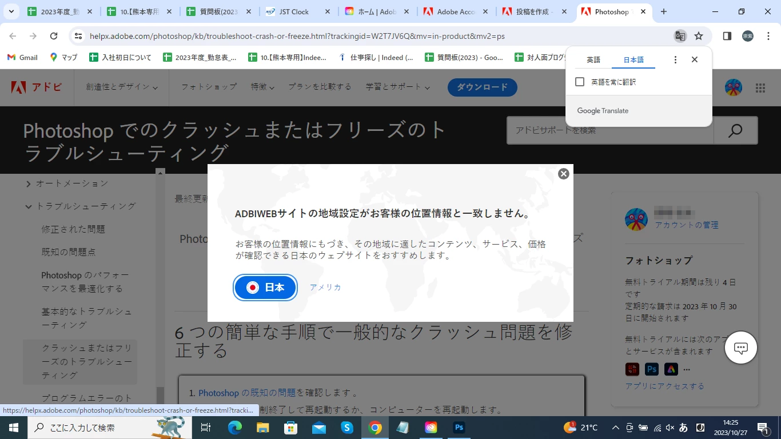Choose アメリカ region link
781x439 pixels.
(325, 288)
